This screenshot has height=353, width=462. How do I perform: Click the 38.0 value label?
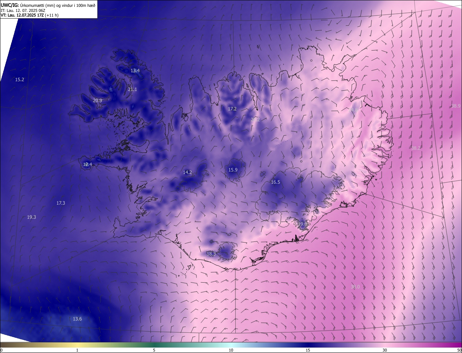[355, 287]
